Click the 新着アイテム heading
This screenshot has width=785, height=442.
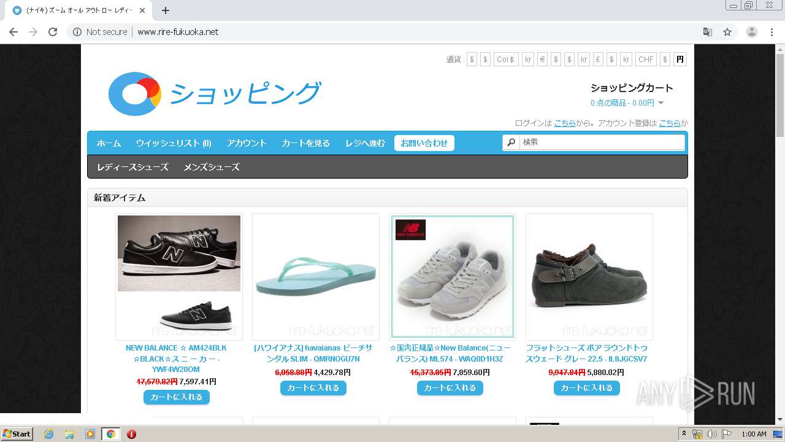120,198
